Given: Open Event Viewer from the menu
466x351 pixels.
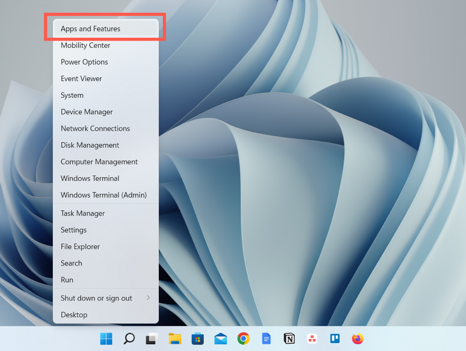Looking at the screenshot, I should click(x=81, y=79).
